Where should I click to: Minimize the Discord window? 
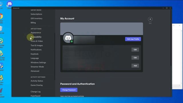(163, 8)
